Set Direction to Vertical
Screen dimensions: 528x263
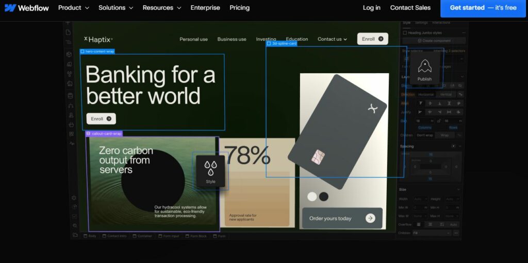445,95
